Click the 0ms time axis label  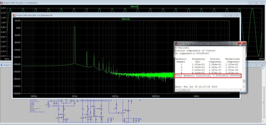tap(7, 59)
